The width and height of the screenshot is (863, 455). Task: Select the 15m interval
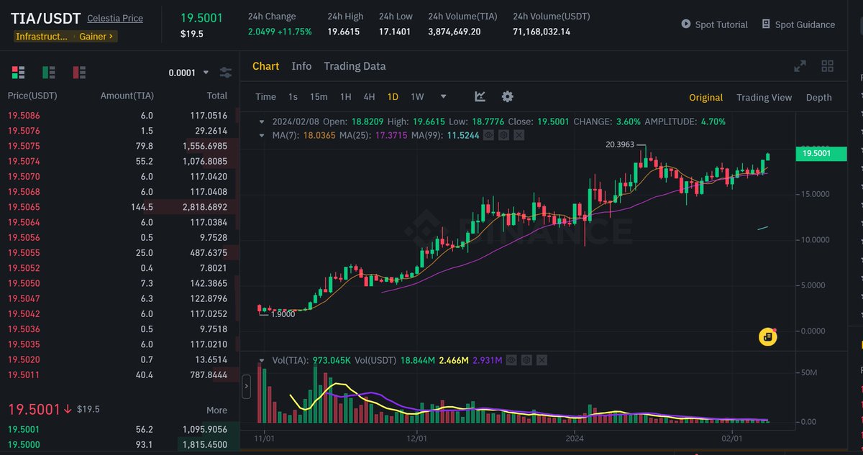319,96
